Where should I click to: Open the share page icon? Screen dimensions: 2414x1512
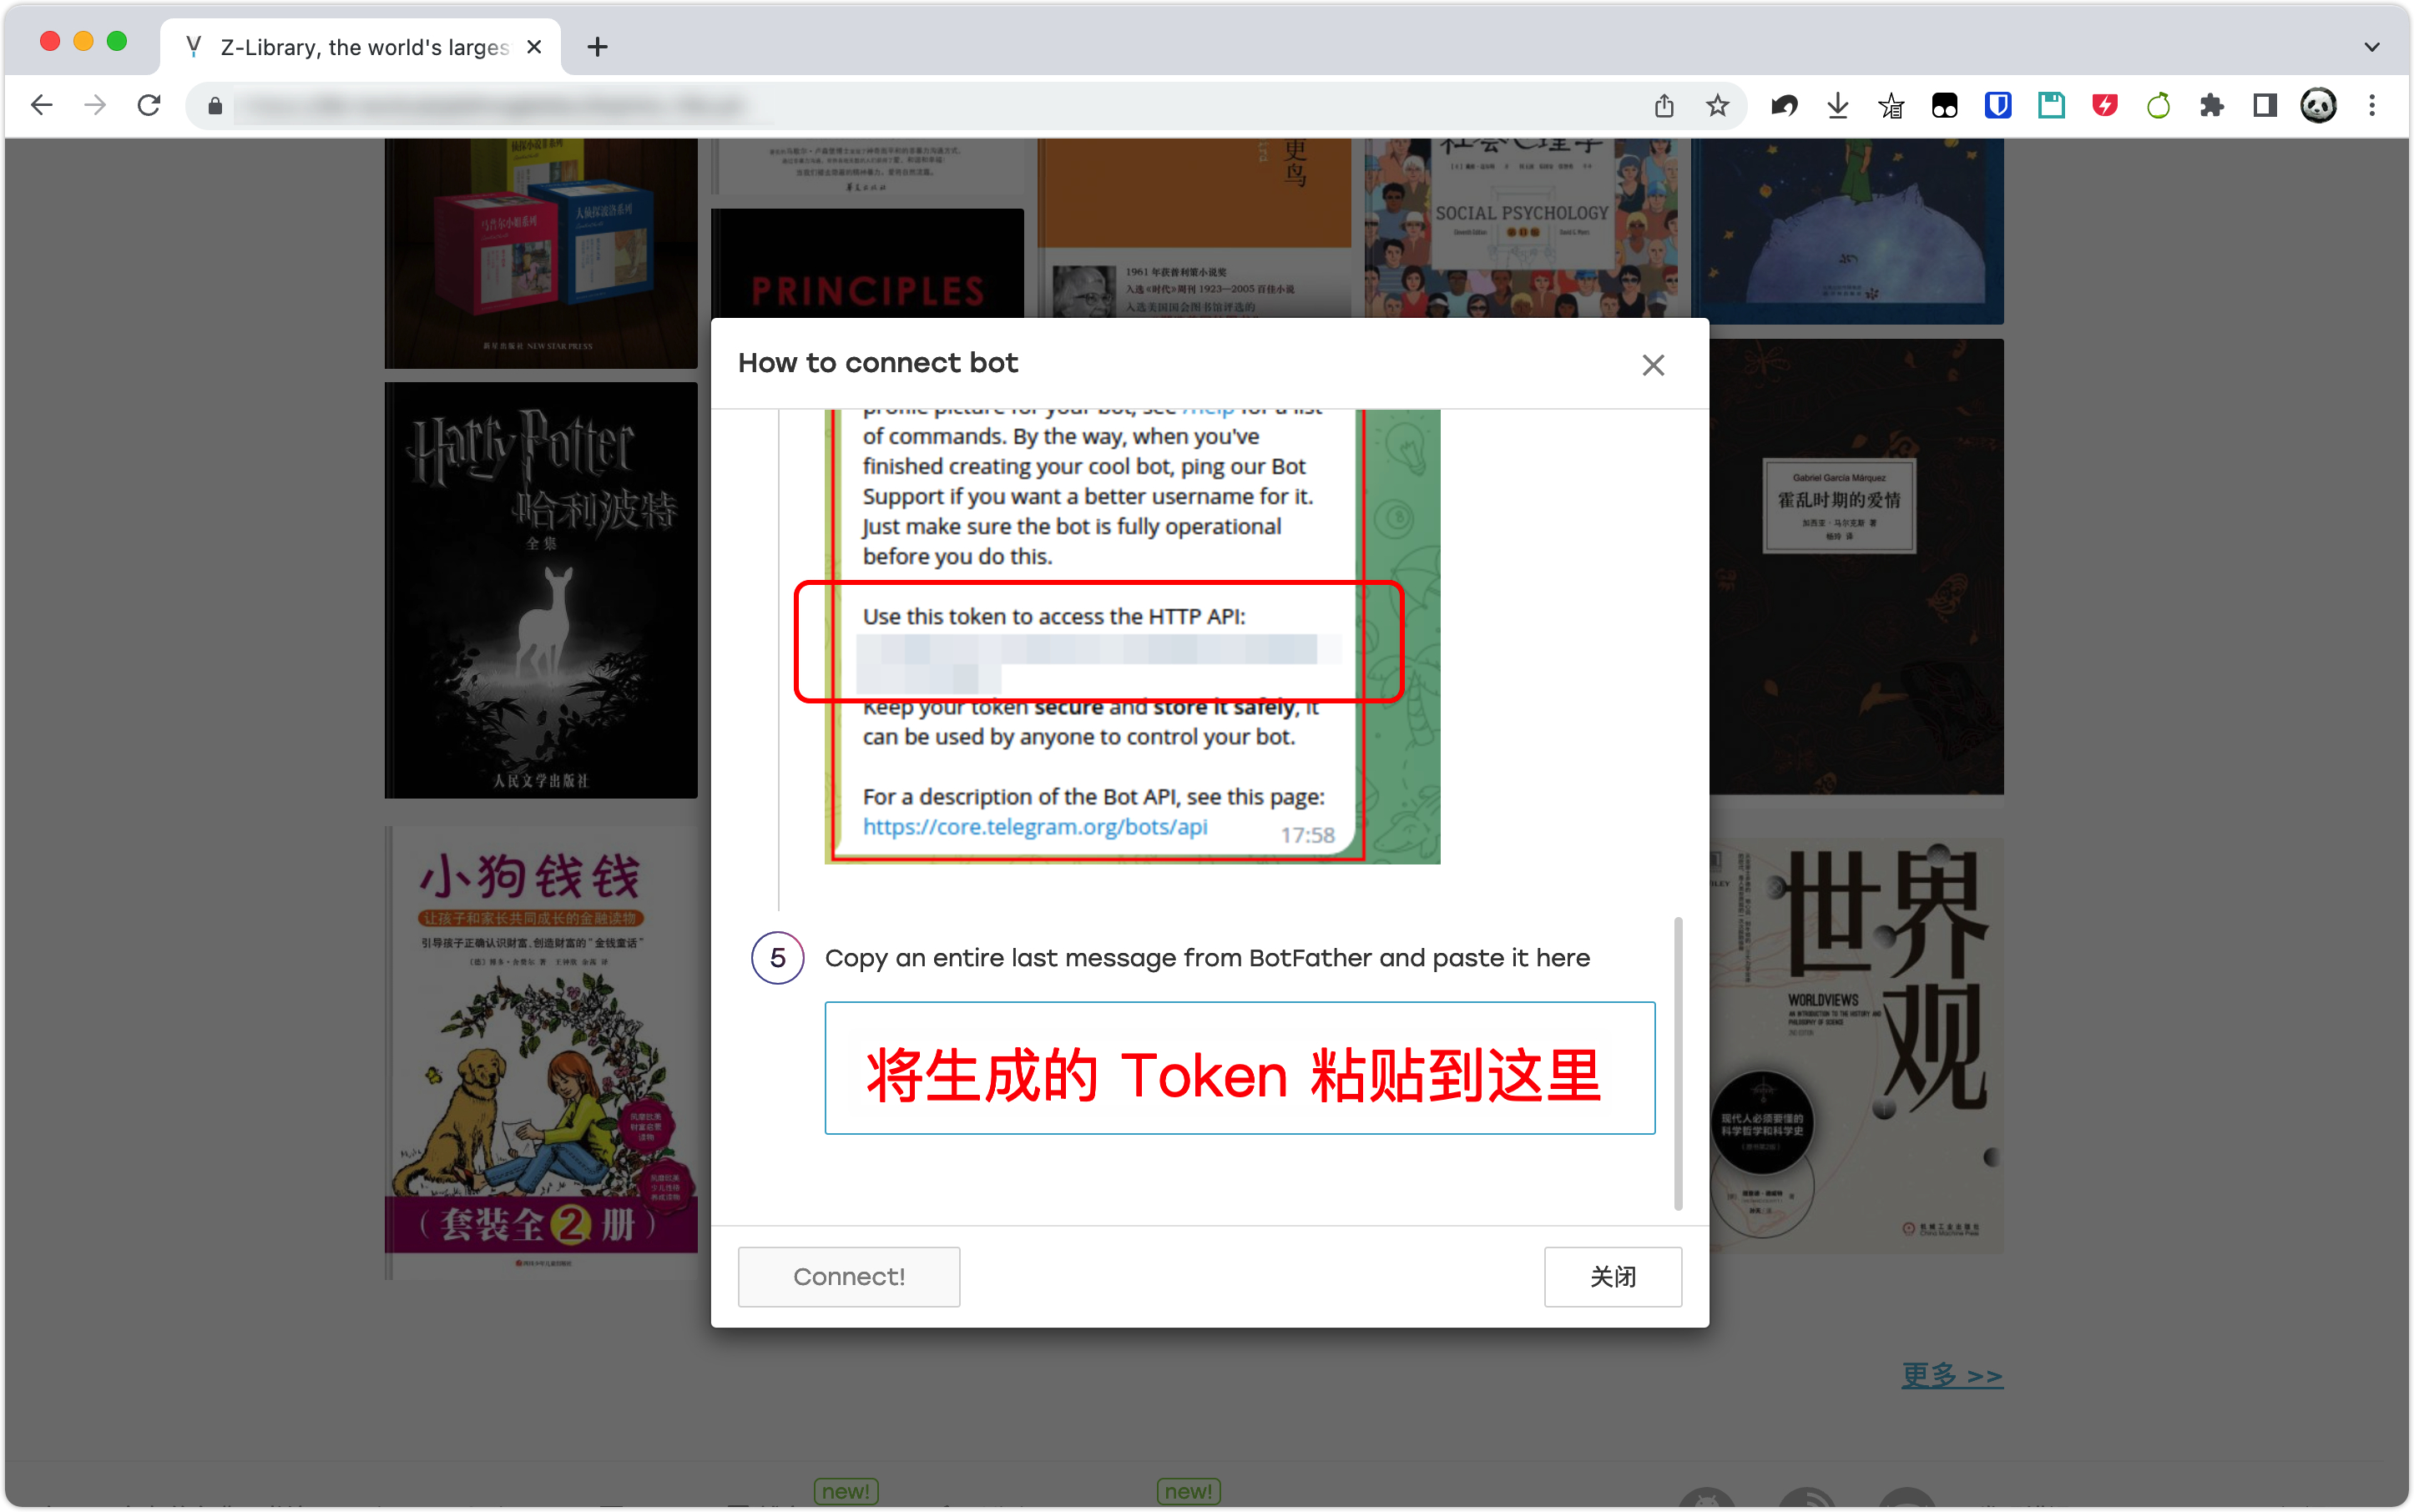click(x=1664, y=105)
